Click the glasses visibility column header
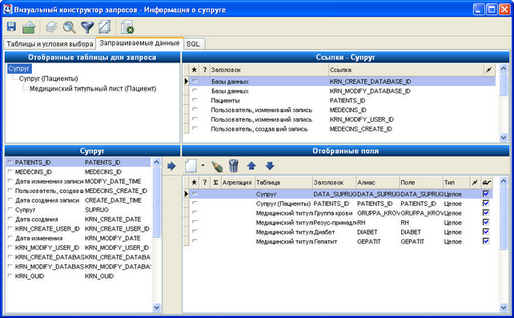 click(x=486, y=183)
